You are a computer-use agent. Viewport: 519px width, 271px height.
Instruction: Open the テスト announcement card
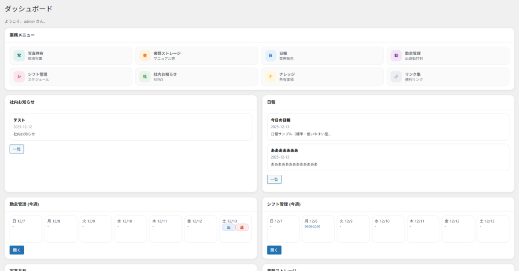tap(131, 127)
